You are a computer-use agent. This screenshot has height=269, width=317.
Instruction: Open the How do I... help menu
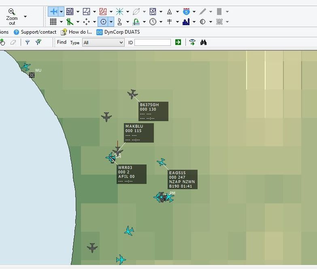click(77, 32)
